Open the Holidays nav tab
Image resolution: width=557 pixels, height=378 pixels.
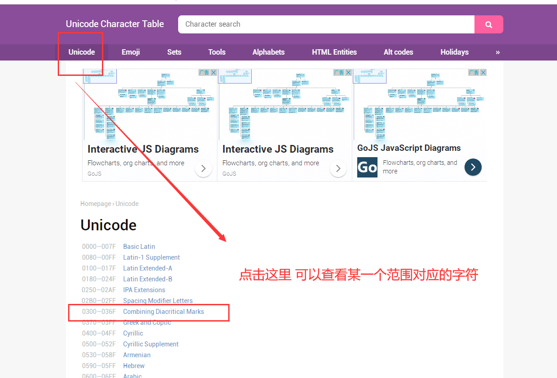pyautogui.click(x=455, y=52)
